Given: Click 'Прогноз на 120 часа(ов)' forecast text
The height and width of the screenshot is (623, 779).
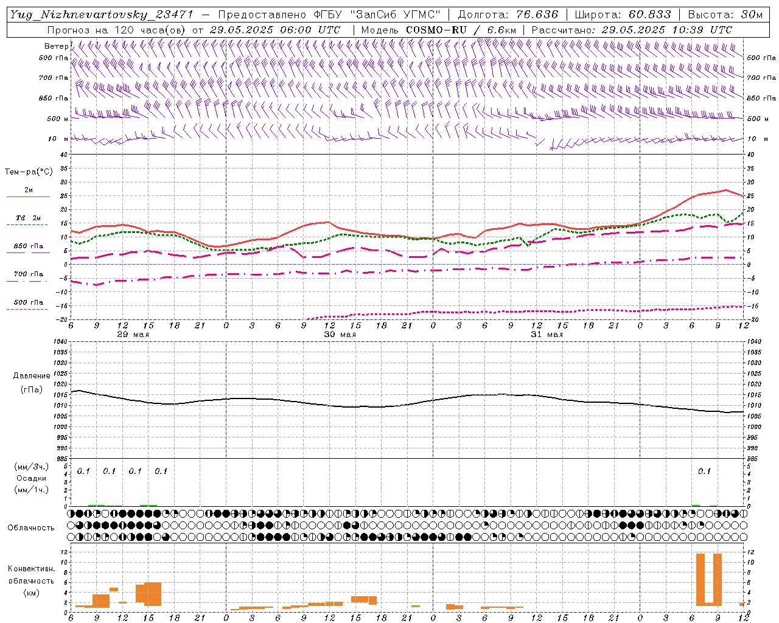Looking at the screenshot, I should 117,30.
